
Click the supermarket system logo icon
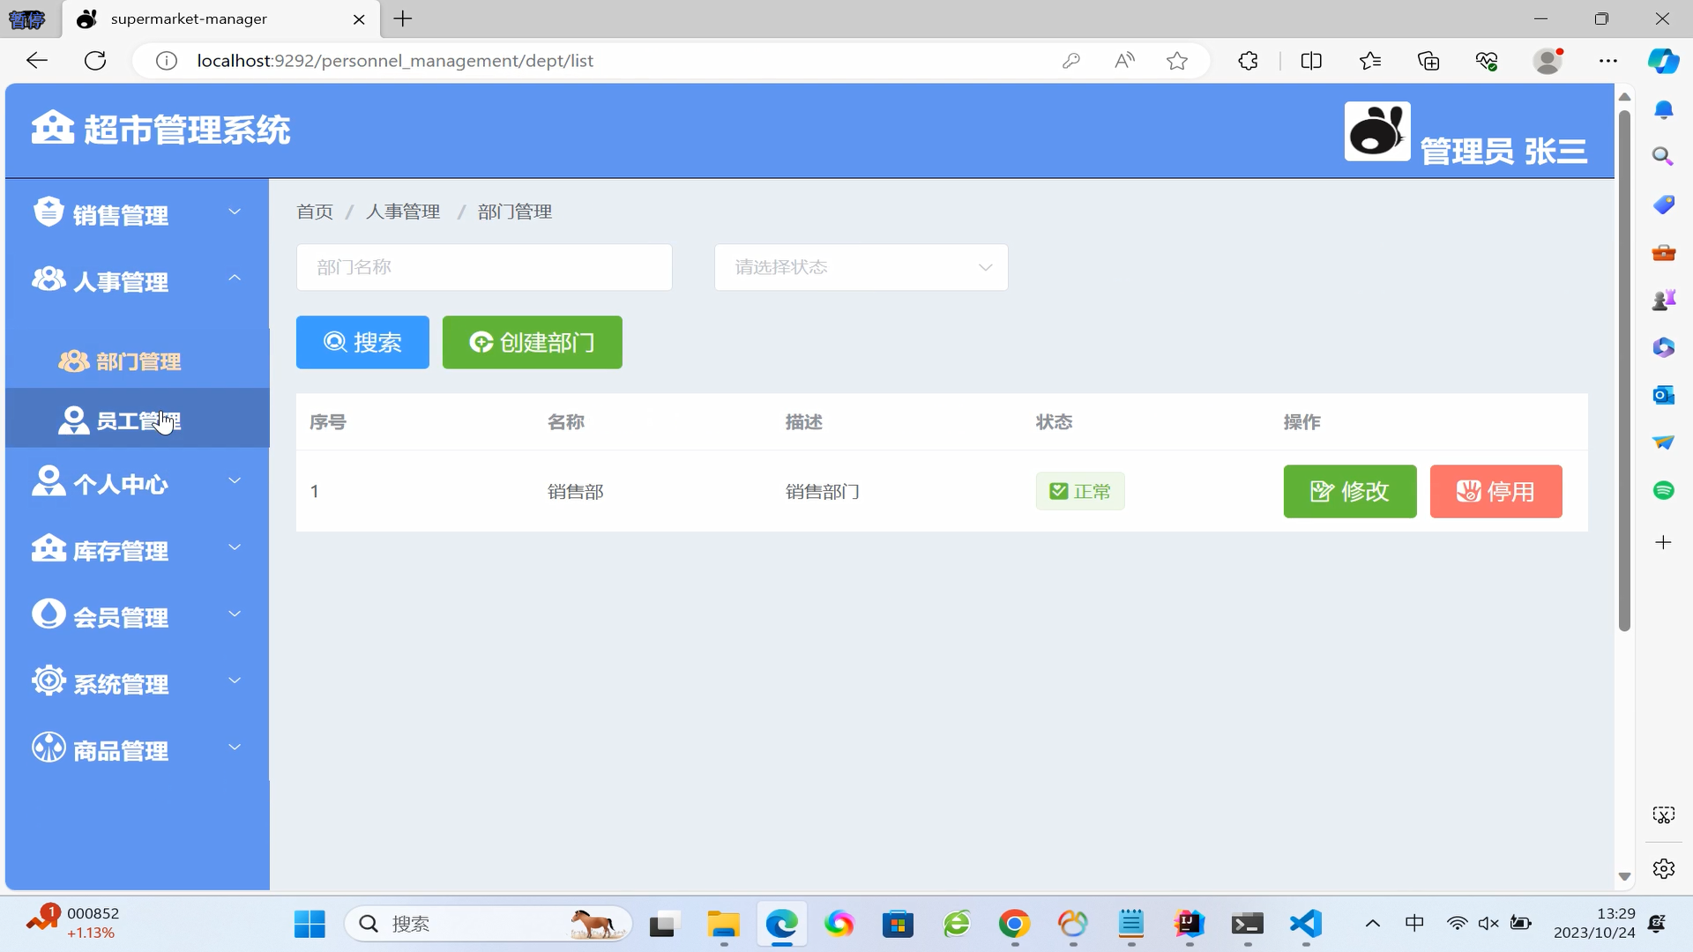coord(53,128)
